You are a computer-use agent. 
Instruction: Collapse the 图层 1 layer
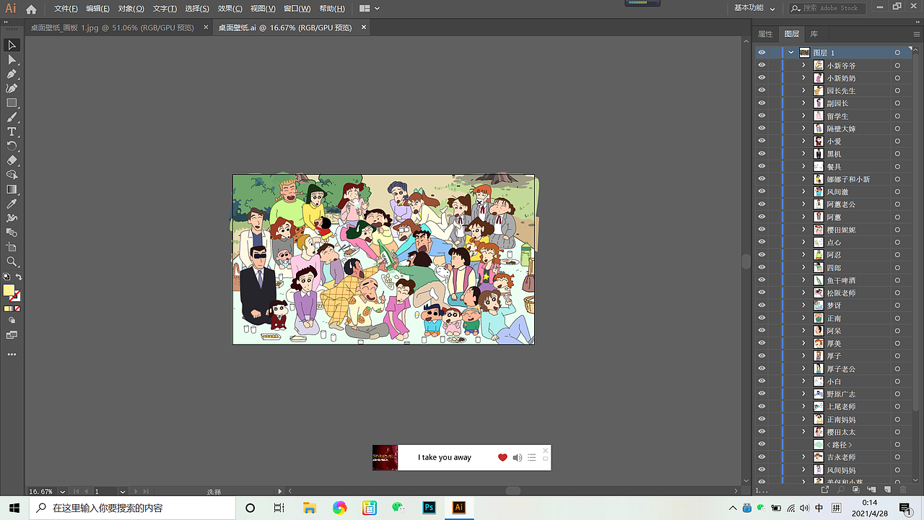coord(791,53)
